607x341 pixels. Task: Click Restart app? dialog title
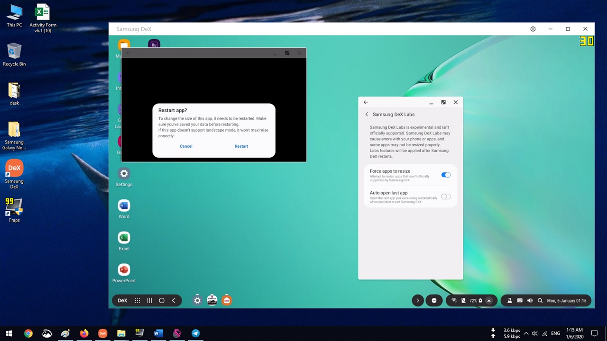tap(173, 110)
